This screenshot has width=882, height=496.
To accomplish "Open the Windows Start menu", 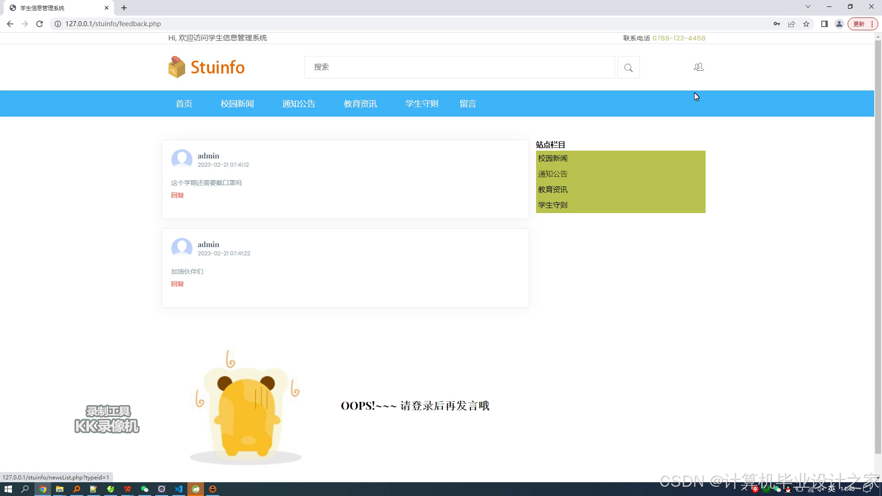I will [8, 489].
